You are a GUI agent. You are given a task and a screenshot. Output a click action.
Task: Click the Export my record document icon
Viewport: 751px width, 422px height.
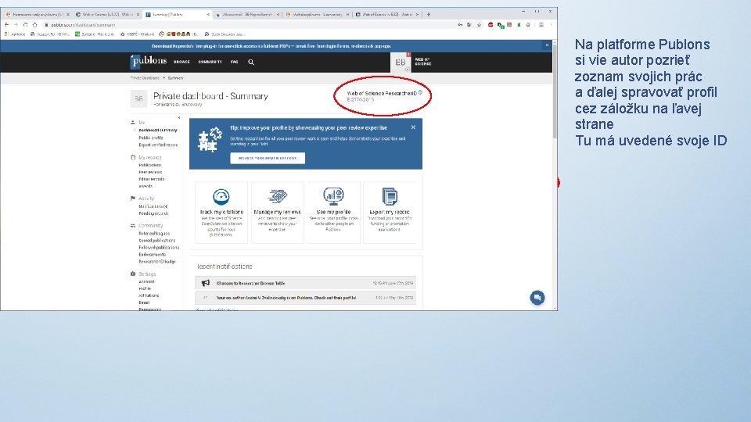coord(390,197)
